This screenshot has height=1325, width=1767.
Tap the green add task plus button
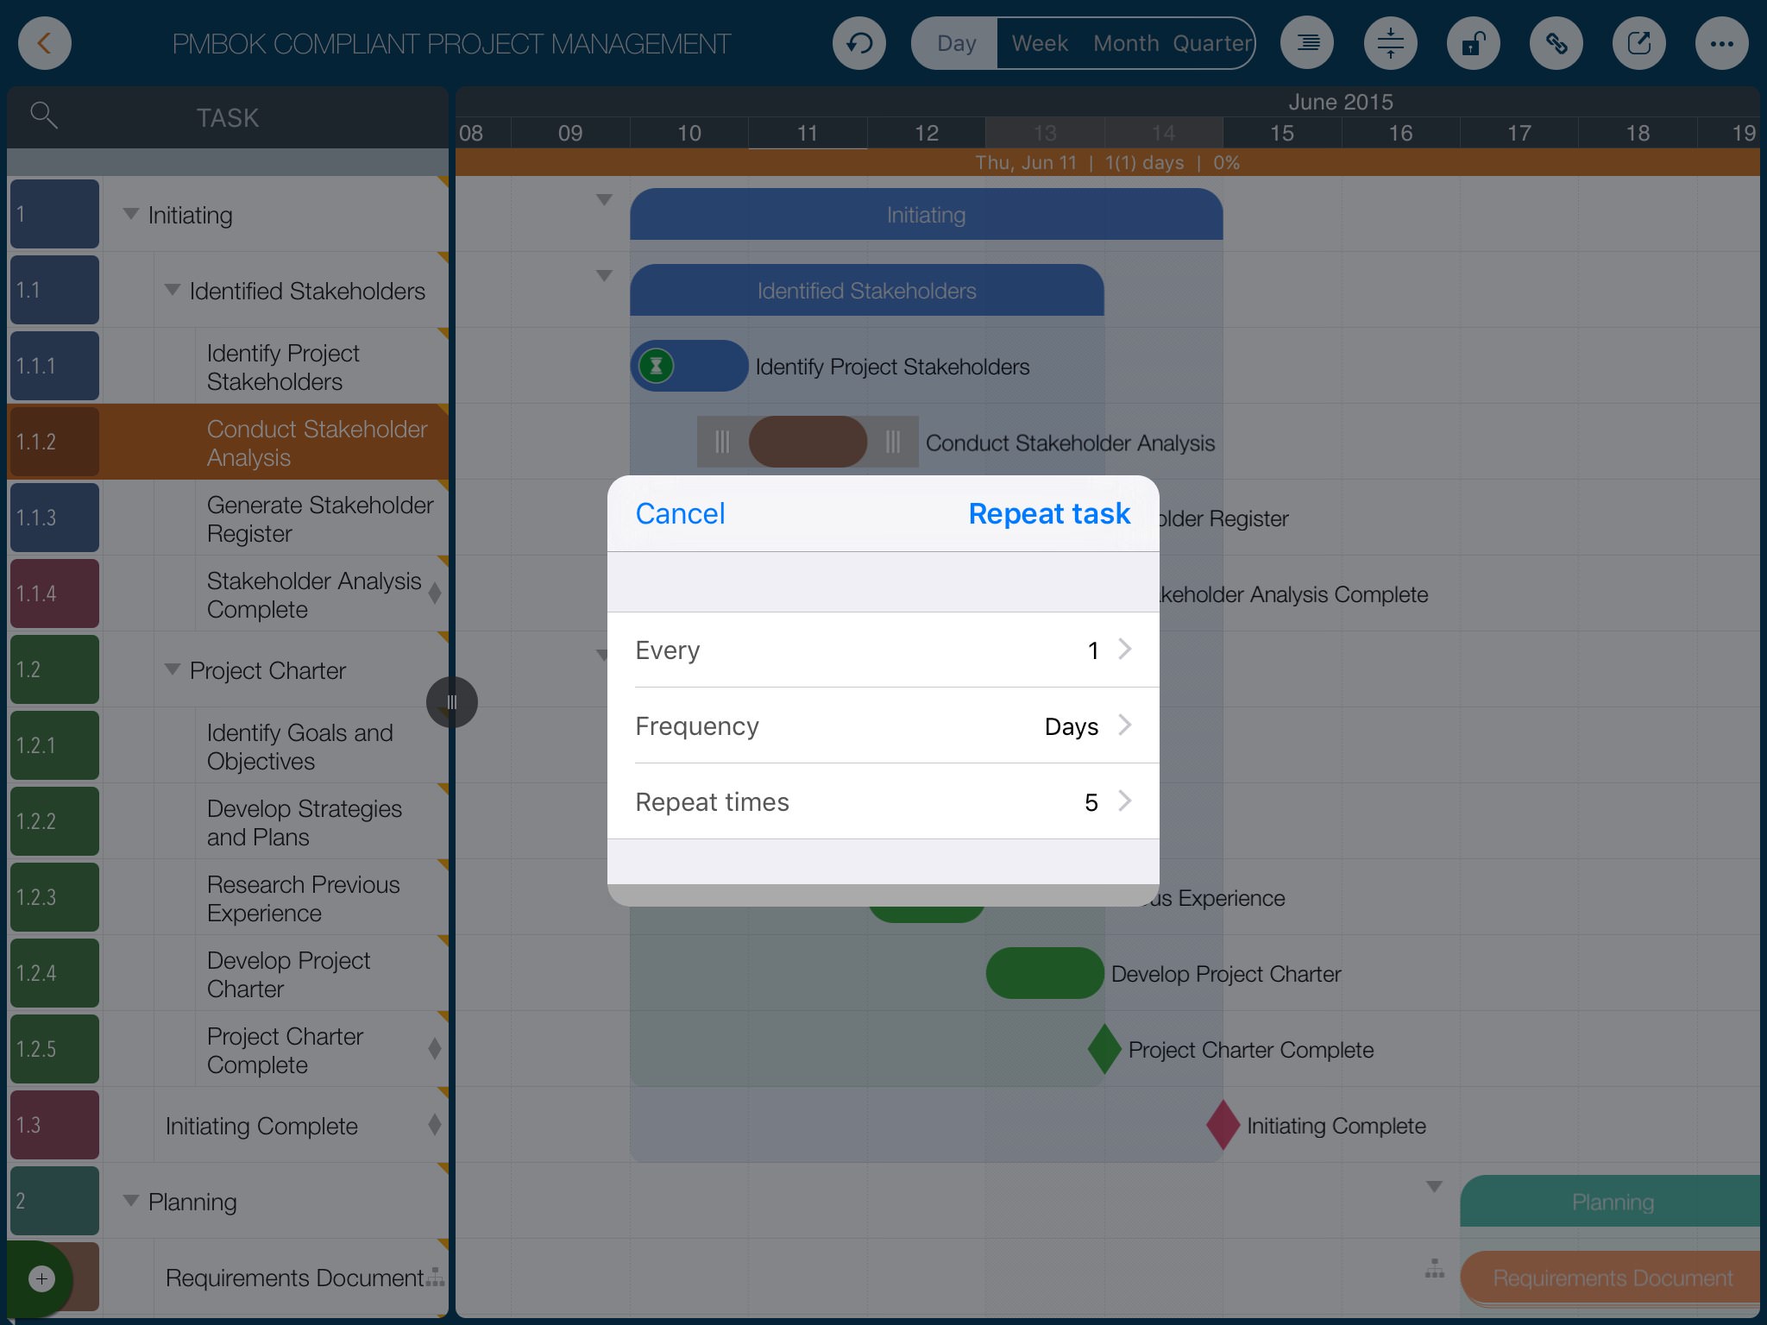coord(41,1278)
